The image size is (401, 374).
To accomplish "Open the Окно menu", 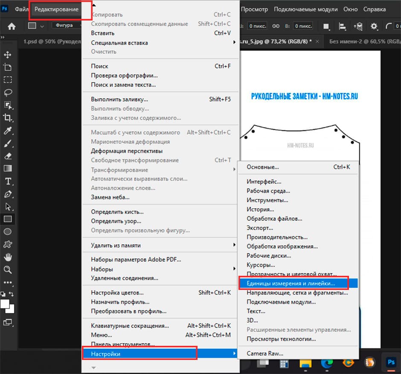I will point(351,9).
